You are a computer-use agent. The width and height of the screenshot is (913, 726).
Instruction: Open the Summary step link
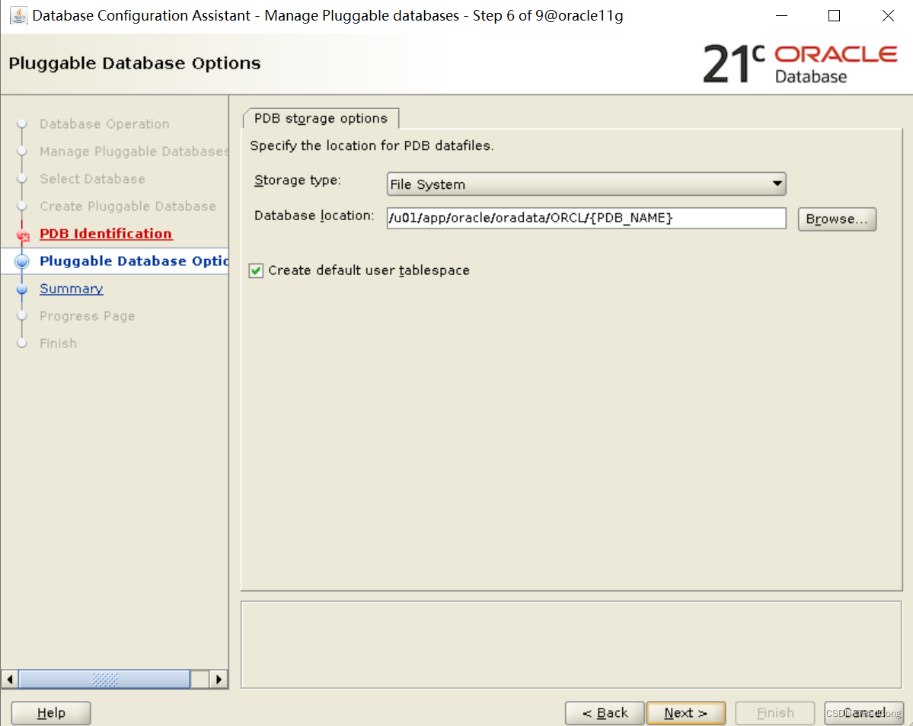pos(71,289)
